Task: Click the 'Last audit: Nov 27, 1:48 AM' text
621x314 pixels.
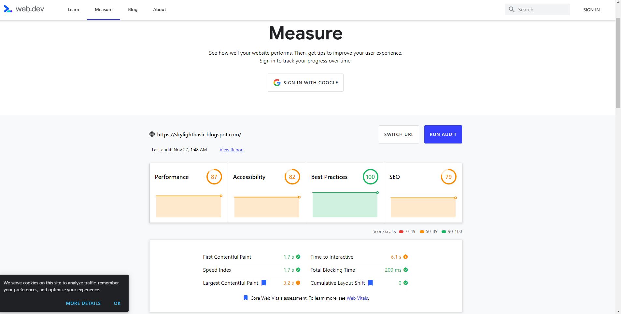Action: tap(179, 150)
